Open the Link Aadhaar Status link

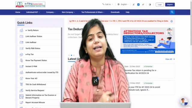34,36
